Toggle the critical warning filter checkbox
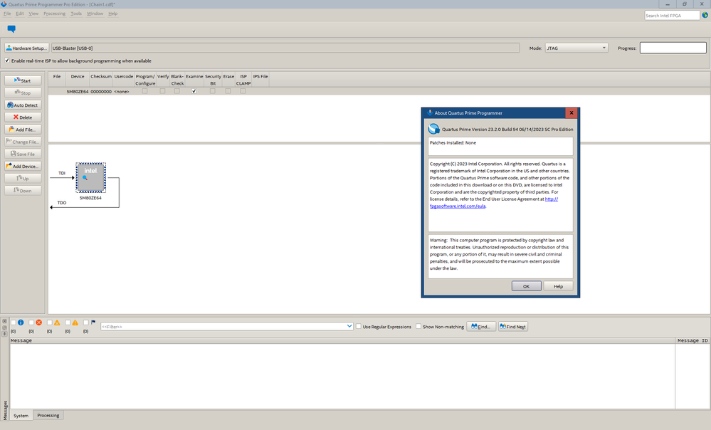 [x=49, y=322]
